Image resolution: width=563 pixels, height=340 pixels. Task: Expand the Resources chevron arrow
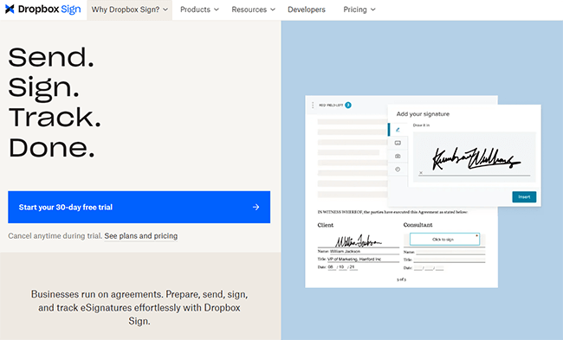(x=273, y=10)
